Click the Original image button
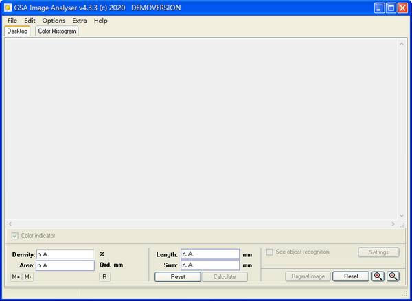The height and width of the screenshot is (301, 412). tap(308, 276)
